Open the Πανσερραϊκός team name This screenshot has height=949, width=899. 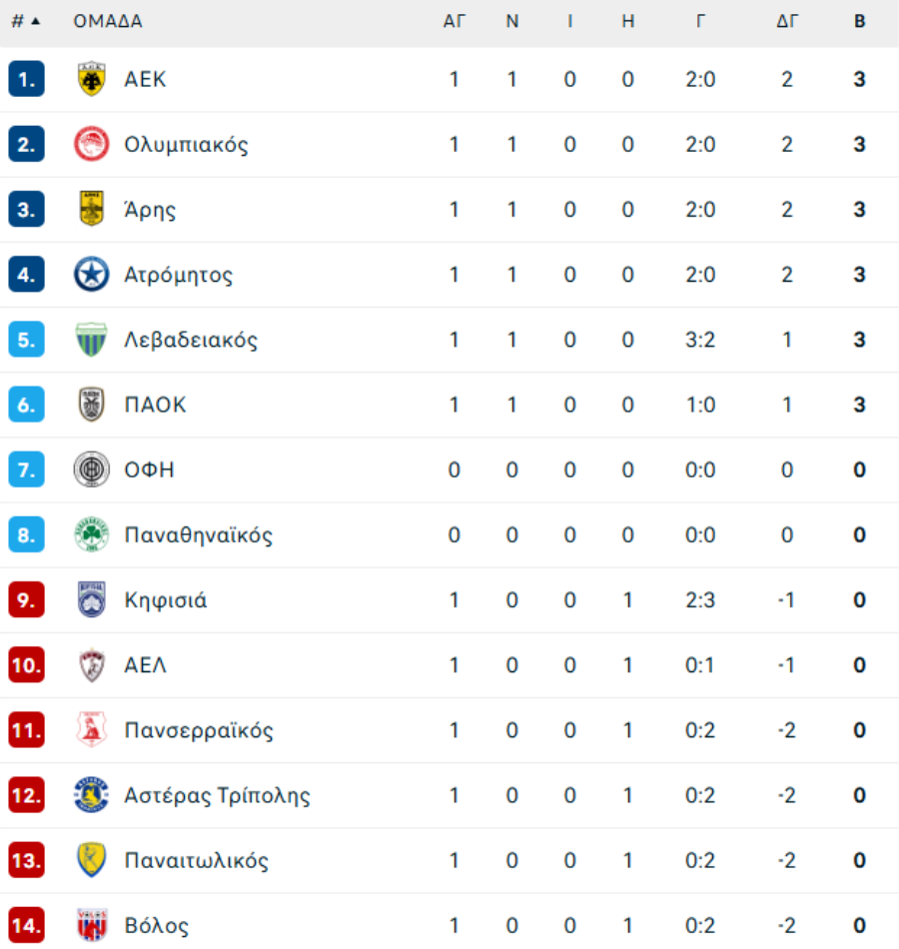point(199,730)
